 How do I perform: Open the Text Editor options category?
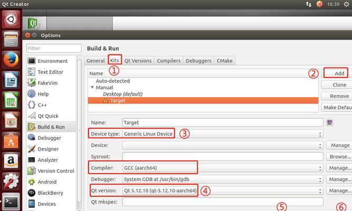[51, 72]
